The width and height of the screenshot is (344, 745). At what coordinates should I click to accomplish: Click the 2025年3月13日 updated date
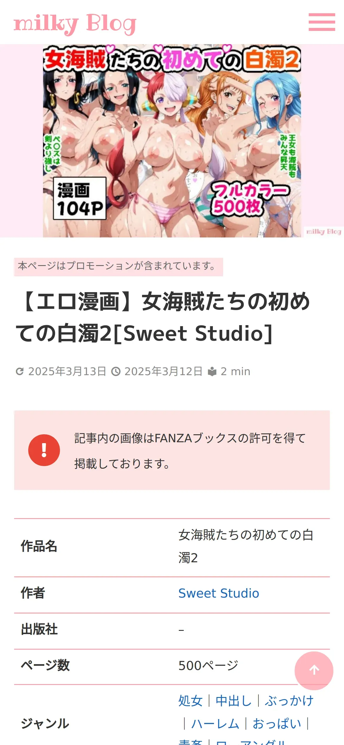[67, 372]
